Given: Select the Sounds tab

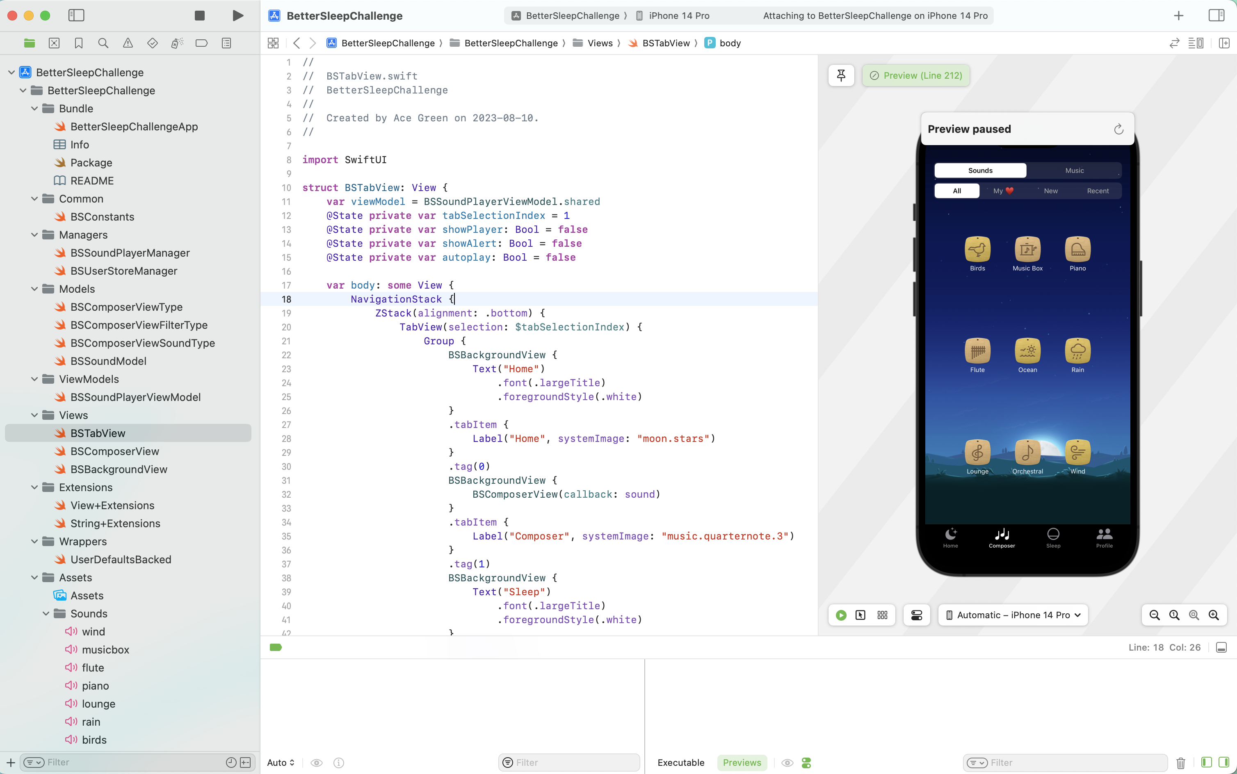Looking at the screenshot, I should click(980, 170).
